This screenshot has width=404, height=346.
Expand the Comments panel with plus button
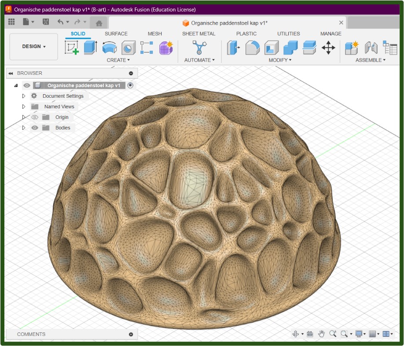131,334
